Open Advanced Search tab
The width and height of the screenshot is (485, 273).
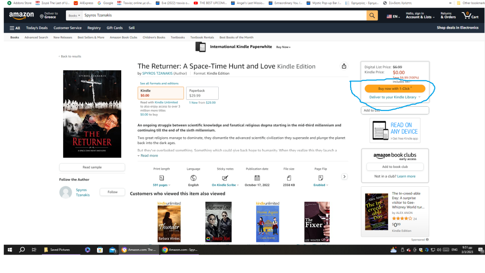click(36, 37)
